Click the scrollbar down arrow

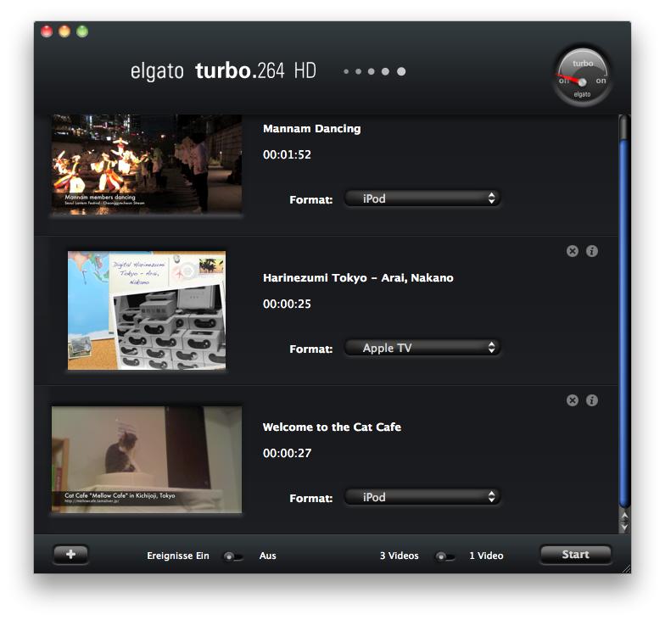pyautogui.click(x=624, y=528)
